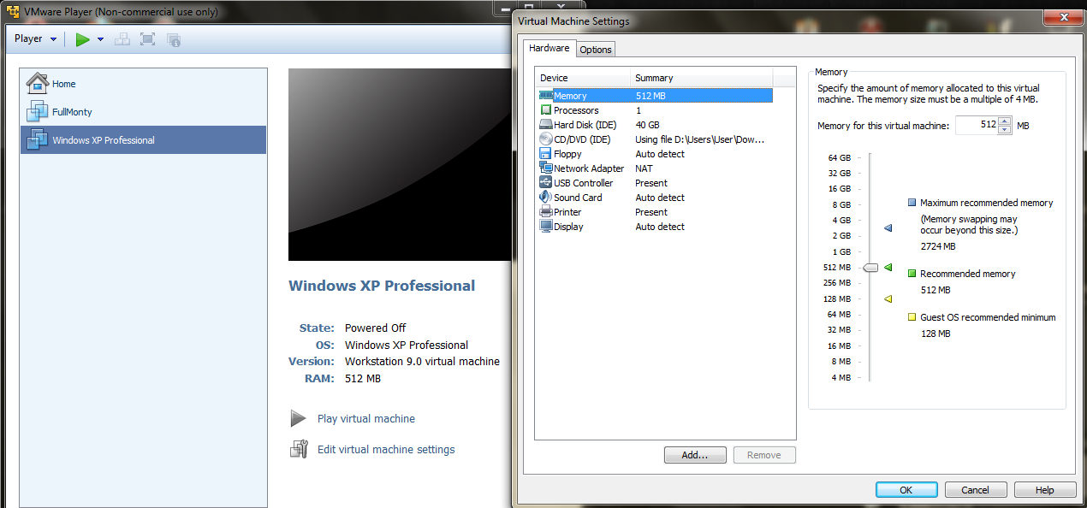Click the Sound Card speaker icon
Viewport: 1087px width, 508px height.
coord(546,198)
